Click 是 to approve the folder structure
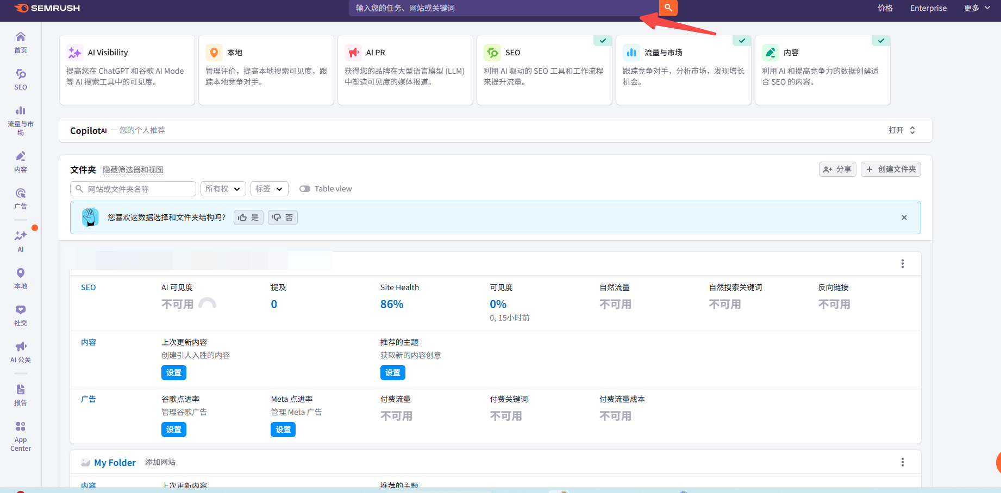Viewport: 1001px width, 493px height. click(248, 217)
